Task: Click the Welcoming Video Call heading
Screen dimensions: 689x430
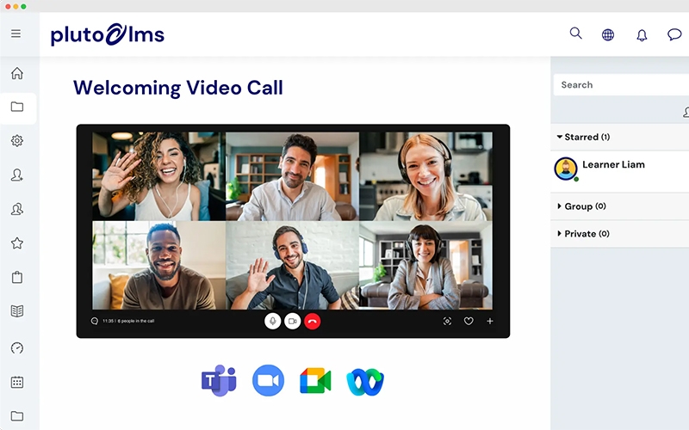Action: pyautogui.click(x=178, y=88)
